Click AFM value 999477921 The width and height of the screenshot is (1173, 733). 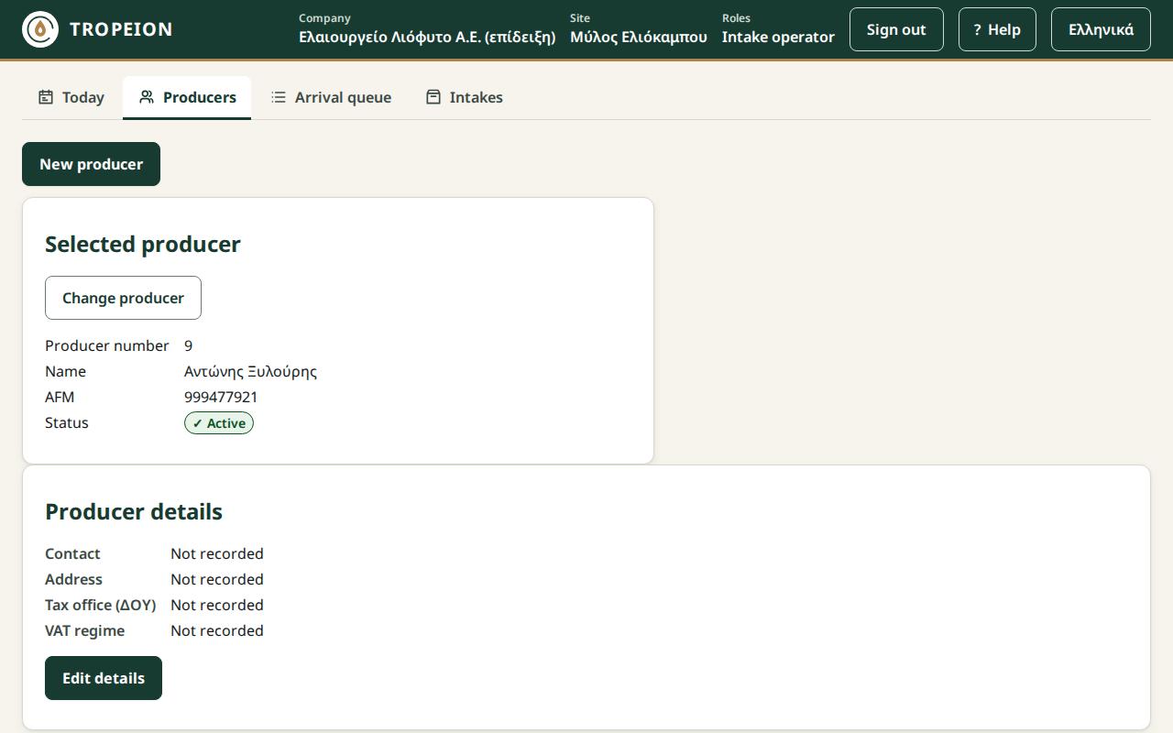[x=221, y=397]
